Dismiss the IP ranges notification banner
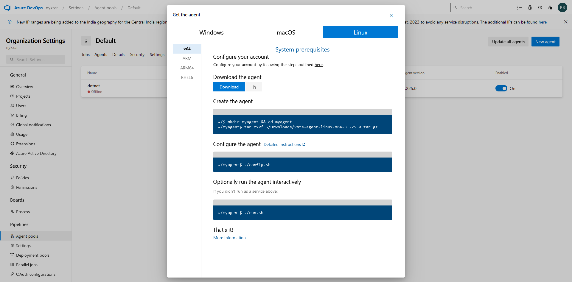Screen dimensions: 572x282 pos(565,22)
